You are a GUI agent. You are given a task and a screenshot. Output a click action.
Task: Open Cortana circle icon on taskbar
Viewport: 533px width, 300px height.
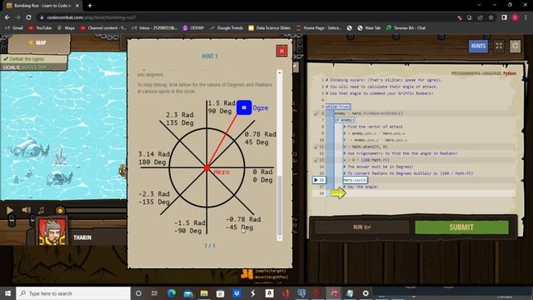pyautogui.click(x=138, y=293)
